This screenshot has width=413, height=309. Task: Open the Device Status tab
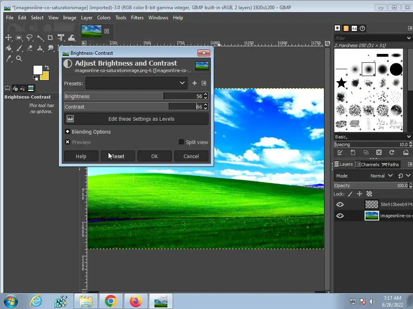[x=15, y=88]
